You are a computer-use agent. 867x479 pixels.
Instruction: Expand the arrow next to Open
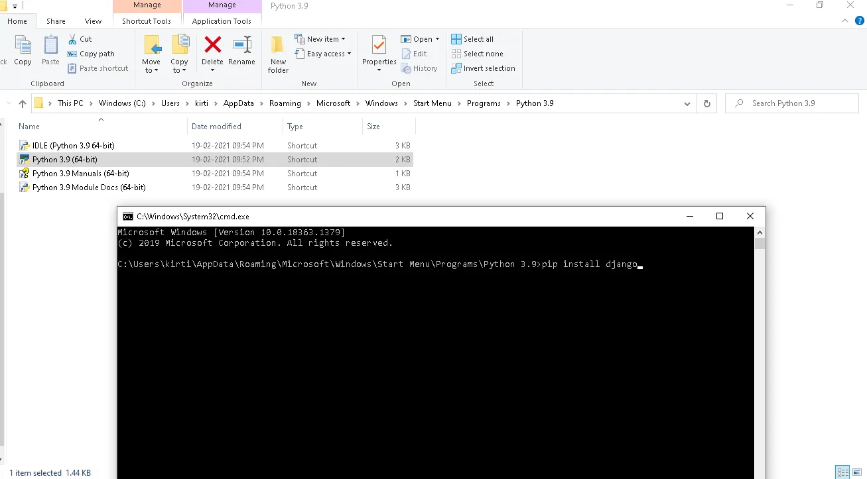click(437, 39)
